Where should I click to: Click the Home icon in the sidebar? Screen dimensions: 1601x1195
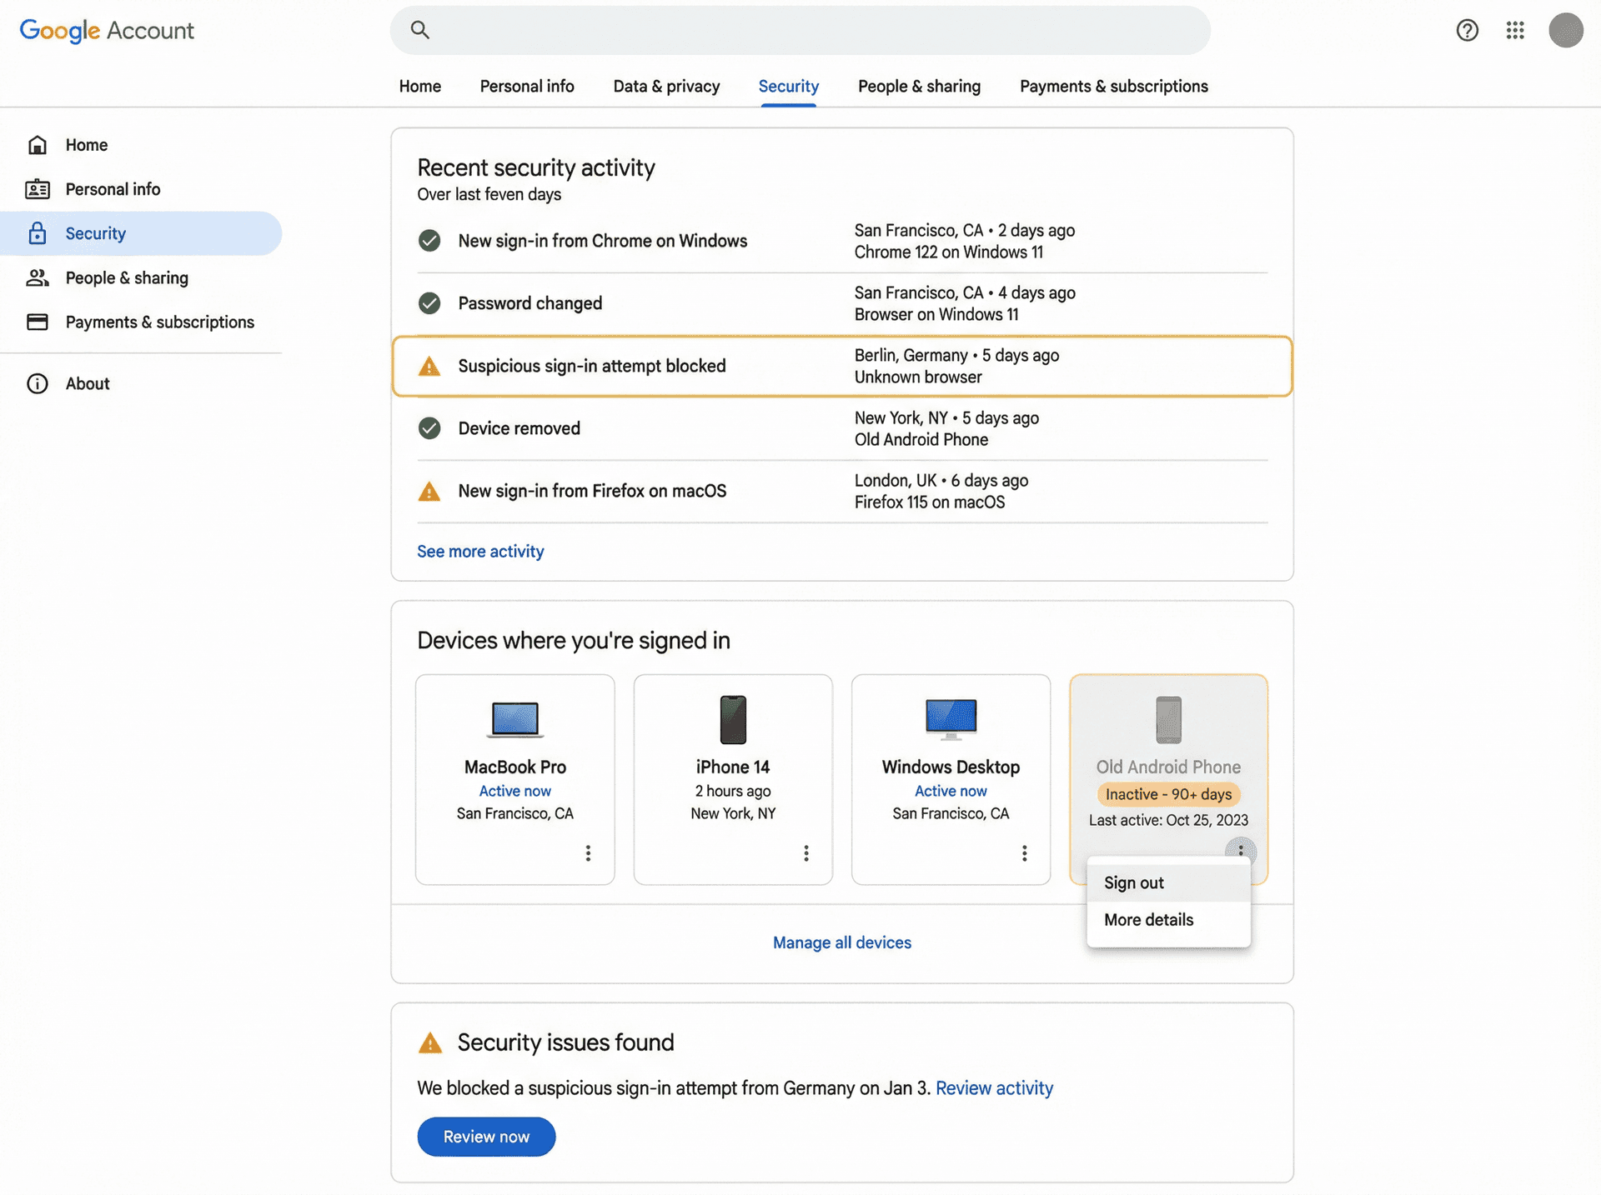click(38, 144)
